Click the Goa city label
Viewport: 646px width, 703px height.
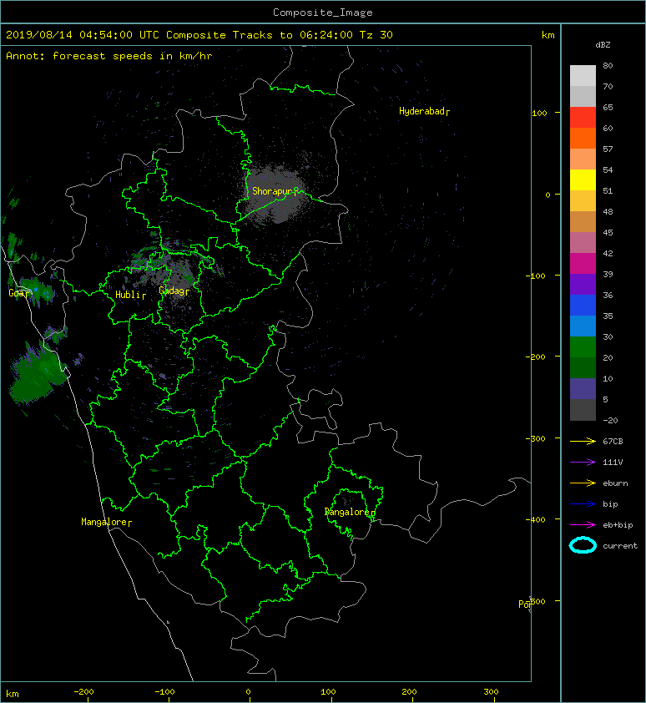(19, 293)
